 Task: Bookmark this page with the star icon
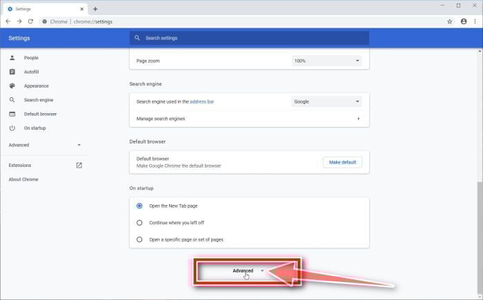(449, 21)
